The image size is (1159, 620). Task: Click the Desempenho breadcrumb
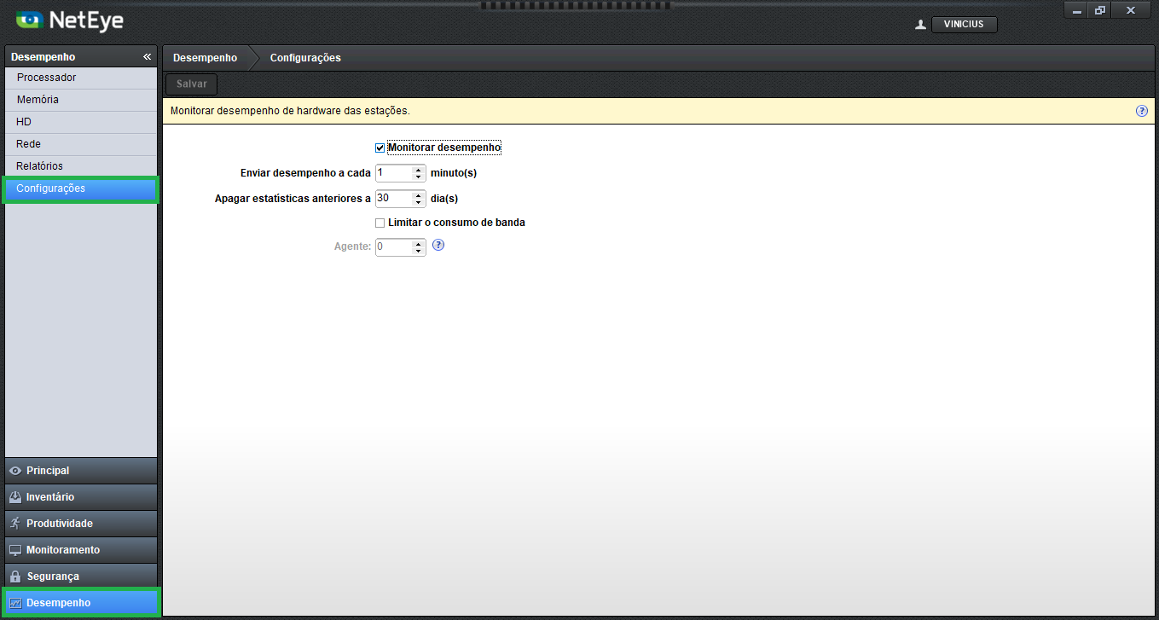(205, 58)
